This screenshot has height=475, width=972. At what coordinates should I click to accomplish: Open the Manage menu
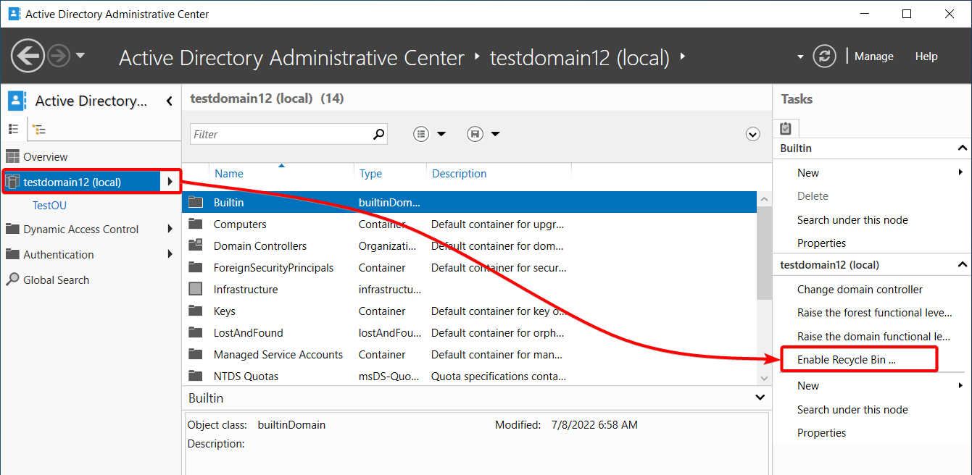pyautogui.click(x=873, y=56)
